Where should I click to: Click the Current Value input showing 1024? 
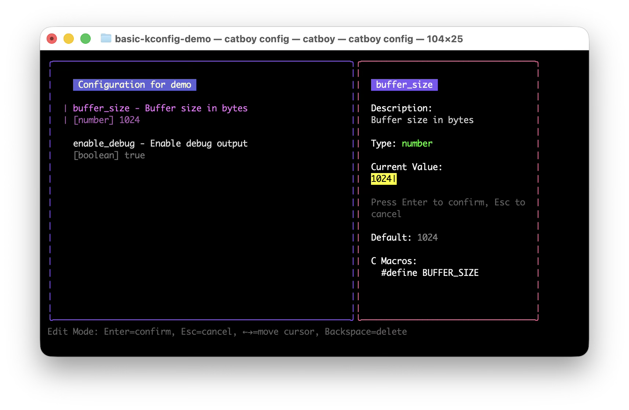point(383,179)
